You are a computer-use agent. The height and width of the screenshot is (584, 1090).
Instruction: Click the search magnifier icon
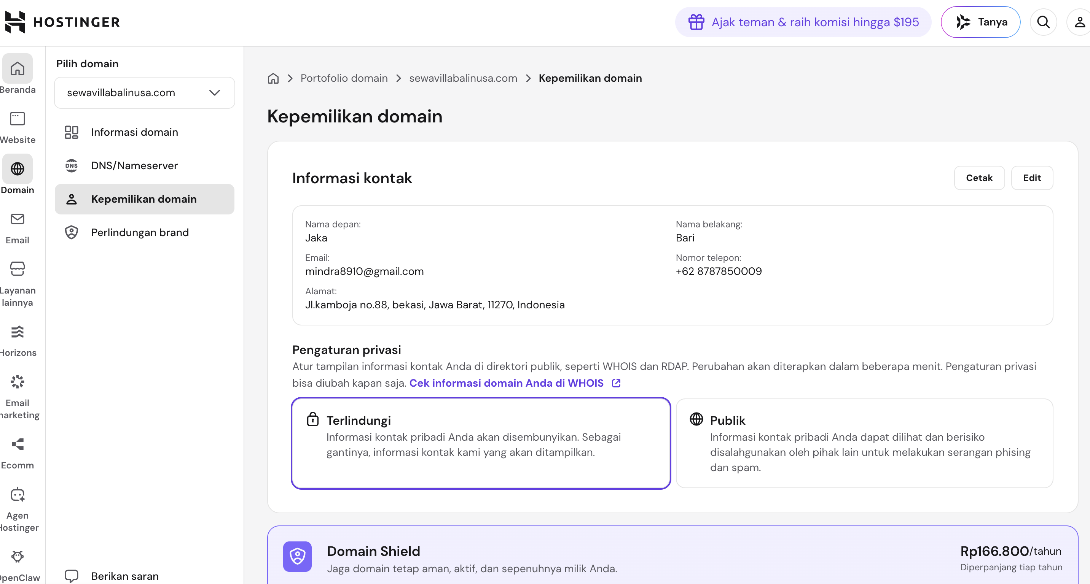point(1043,22)
